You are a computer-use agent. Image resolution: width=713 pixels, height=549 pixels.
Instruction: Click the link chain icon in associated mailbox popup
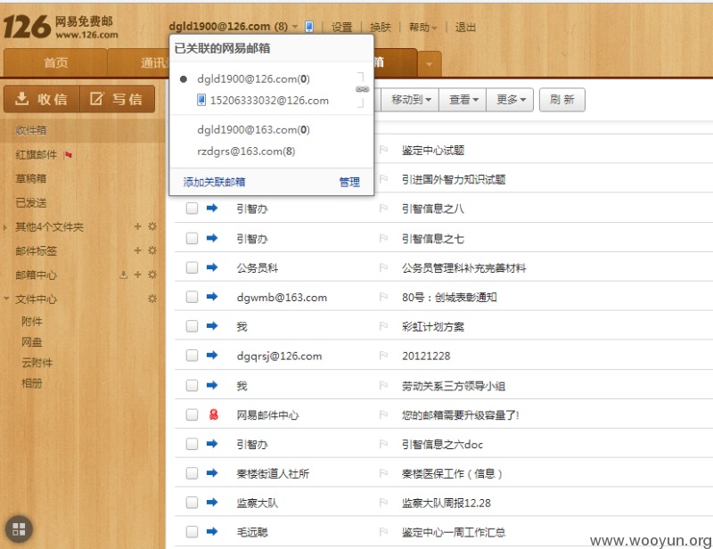click(x=363, y=89)
